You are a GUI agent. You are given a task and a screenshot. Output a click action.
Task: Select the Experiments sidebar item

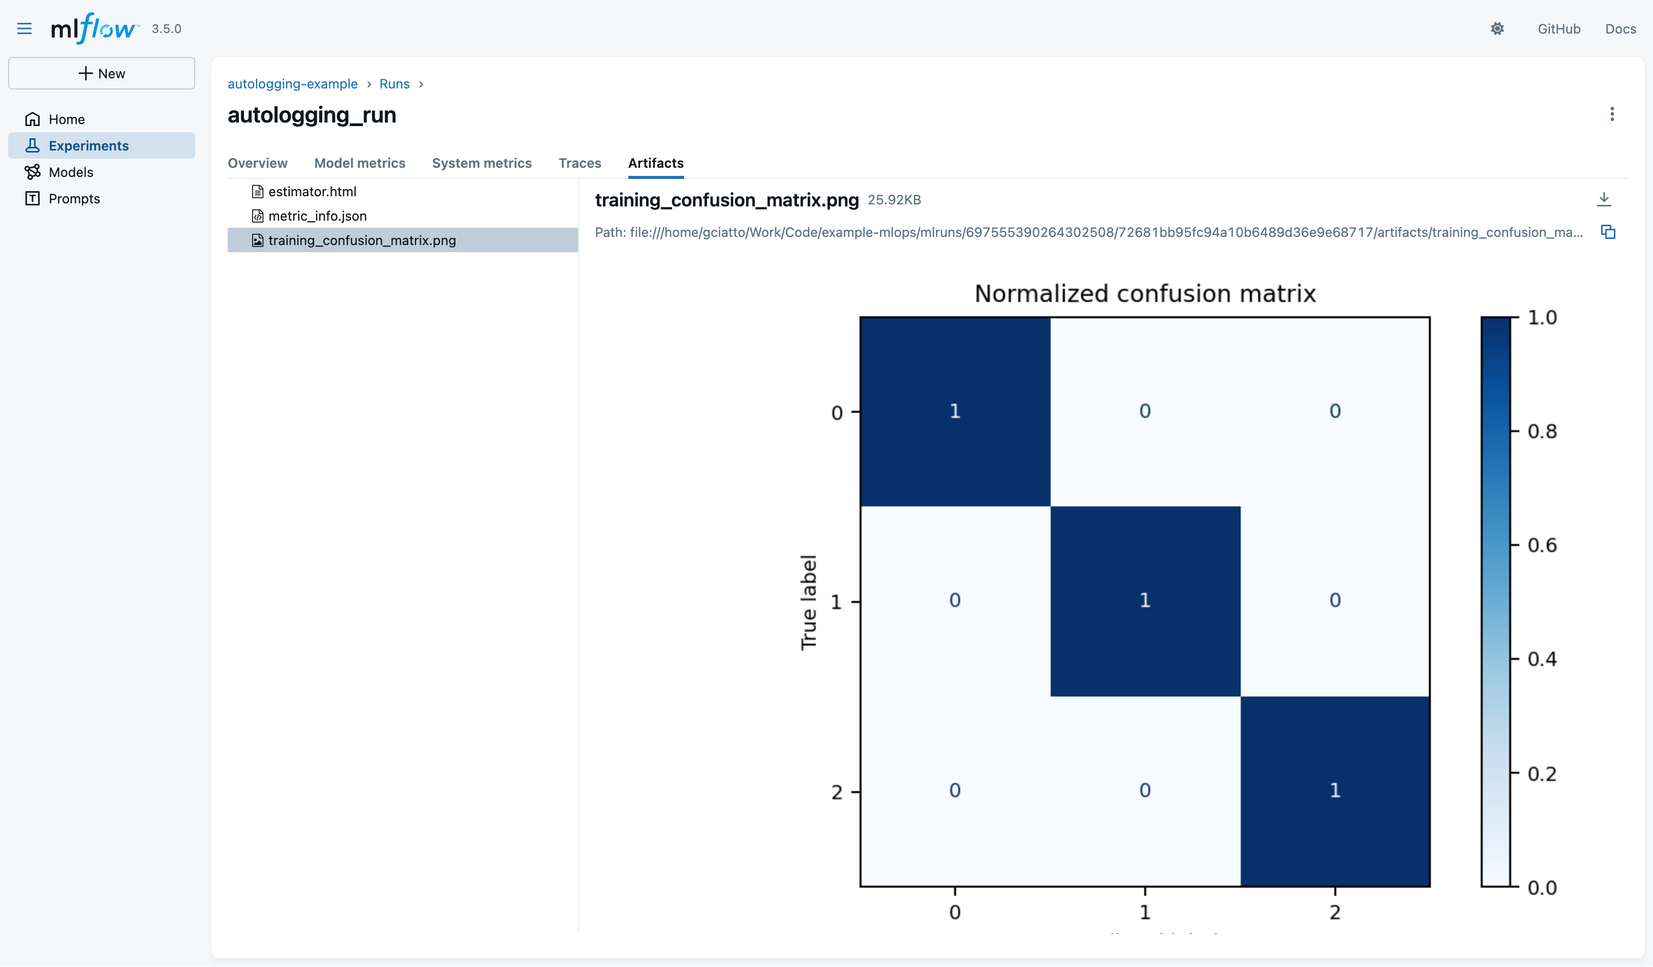(88, 145)
